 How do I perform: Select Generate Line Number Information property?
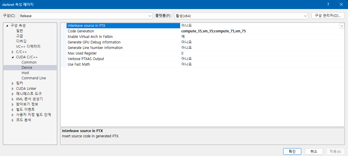tap(123, 48)
